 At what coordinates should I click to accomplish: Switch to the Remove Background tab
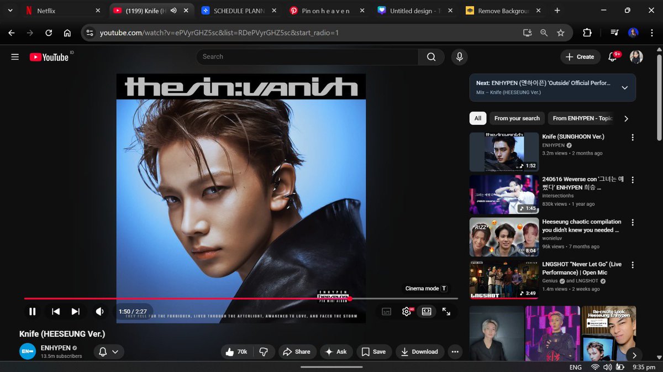pyautogui.click(x=503, y=11)
